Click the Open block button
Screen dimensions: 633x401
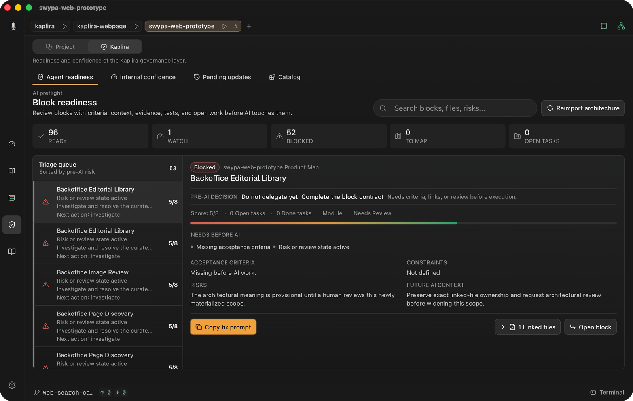coord(590,327)
